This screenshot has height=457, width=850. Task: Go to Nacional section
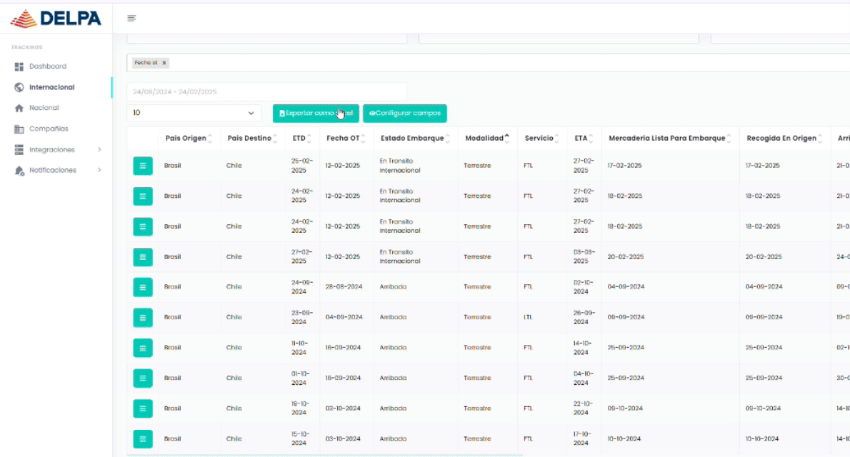pos(44,108)
